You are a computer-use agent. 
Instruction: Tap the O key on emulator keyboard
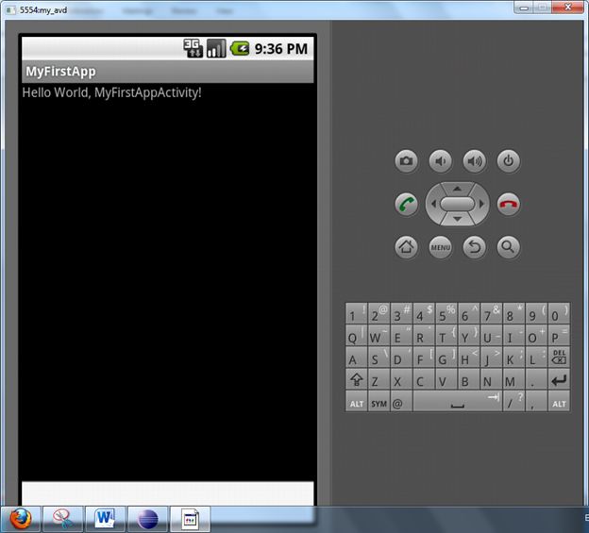click(x=536, y=336)
